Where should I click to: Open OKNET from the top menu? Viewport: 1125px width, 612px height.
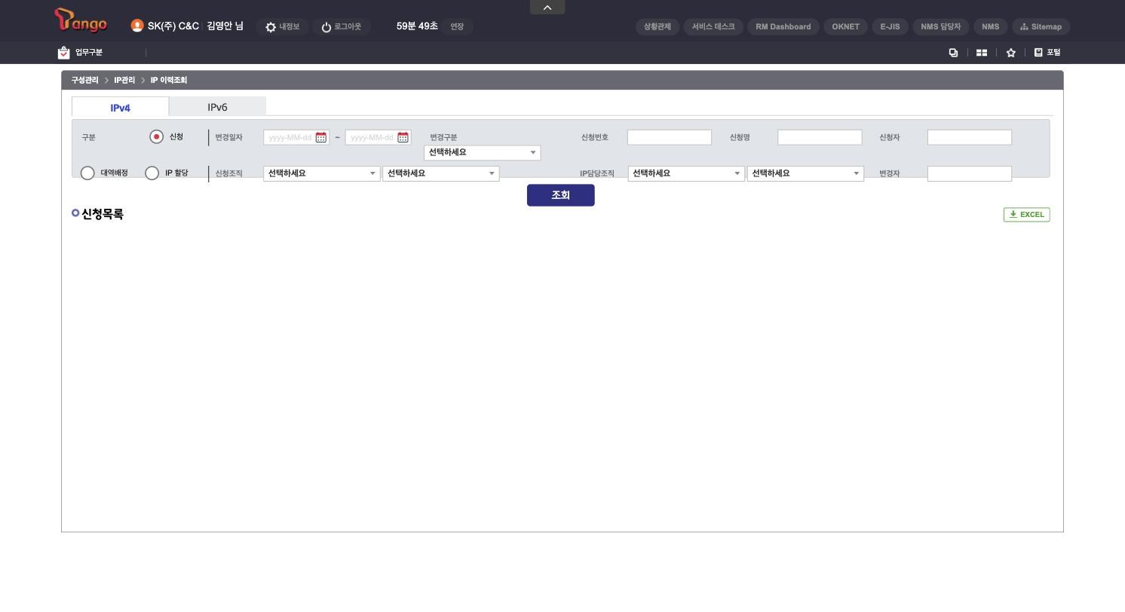(845, 26)
